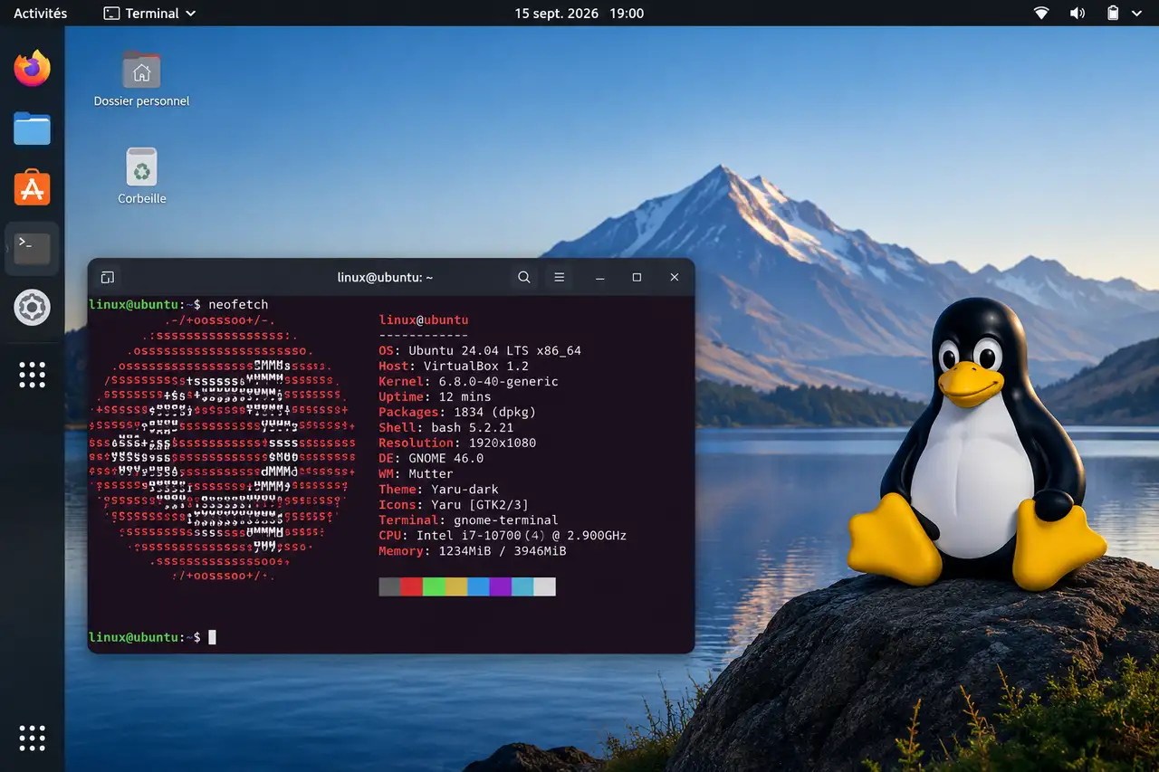1159x772 pixels.
Task: Click the Packages line 1834 (dpkg)
Action: 457,412
